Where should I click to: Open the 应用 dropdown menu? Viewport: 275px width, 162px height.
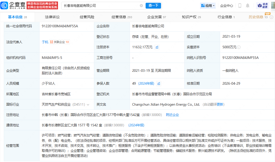click(208, 6)
